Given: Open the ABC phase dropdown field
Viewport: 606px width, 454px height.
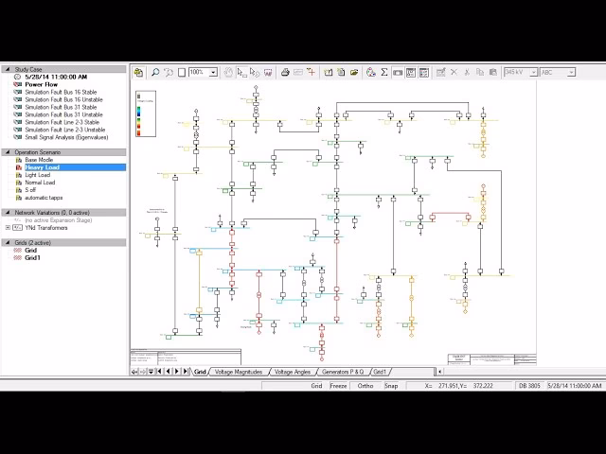Looking at the screenshot, I should 557,72.
